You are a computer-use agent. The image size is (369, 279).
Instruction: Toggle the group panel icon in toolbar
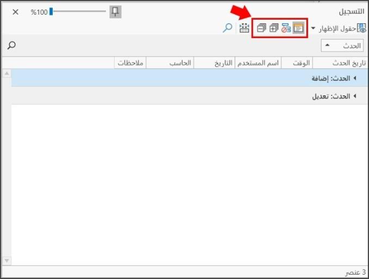tap(298, 28)
